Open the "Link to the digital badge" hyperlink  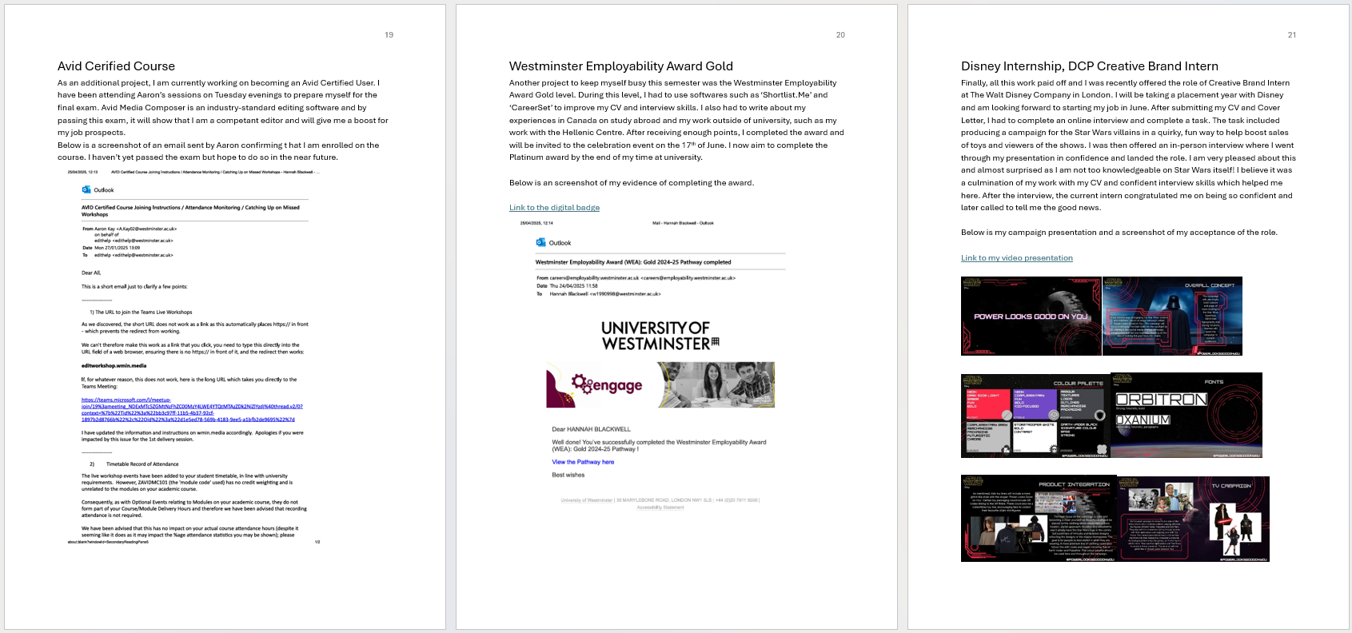point(554,208)
